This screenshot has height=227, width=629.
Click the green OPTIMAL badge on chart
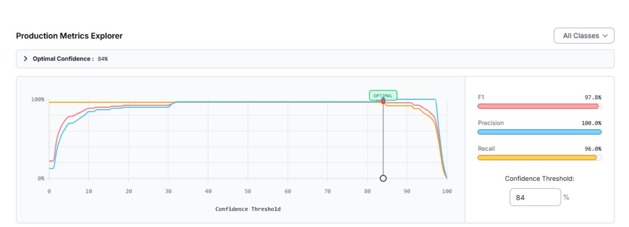pyautogui.click(x=383, y=96)
